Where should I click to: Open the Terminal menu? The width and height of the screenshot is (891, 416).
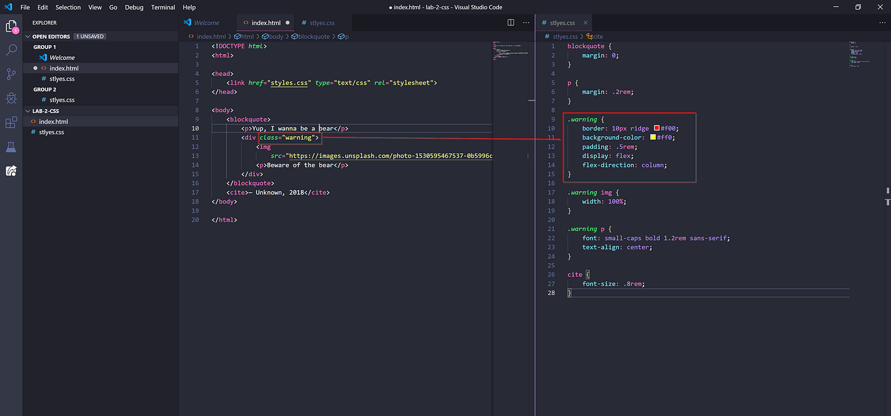[x=163, y=7]
